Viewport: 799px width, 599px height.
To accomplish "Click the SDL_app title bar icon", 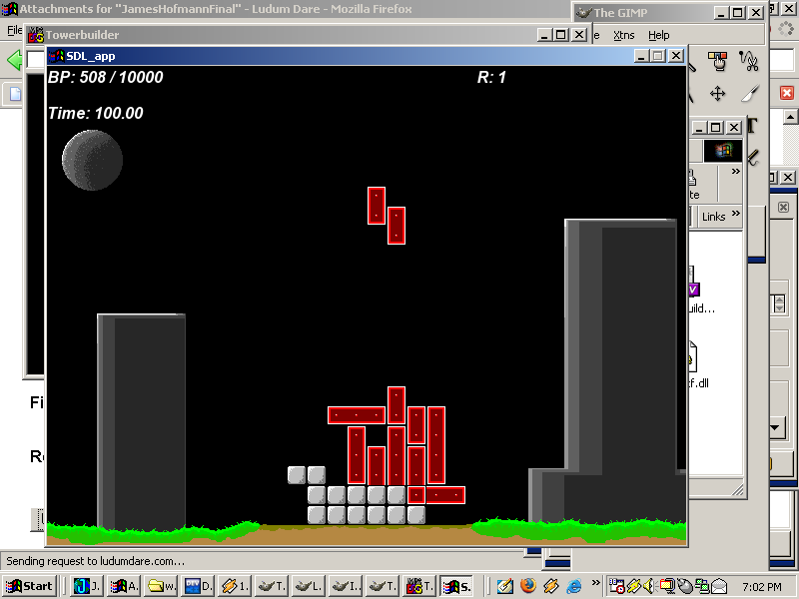I will click(56, 56).
